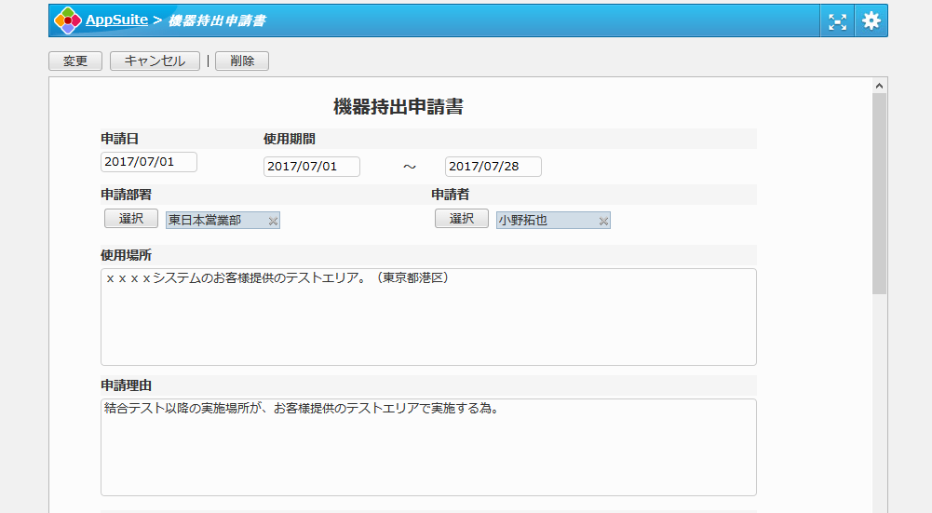The image size is (932, 513).
Task: Click the 申請日 date field
Action: pyautogui.click(x=149, y=162)
